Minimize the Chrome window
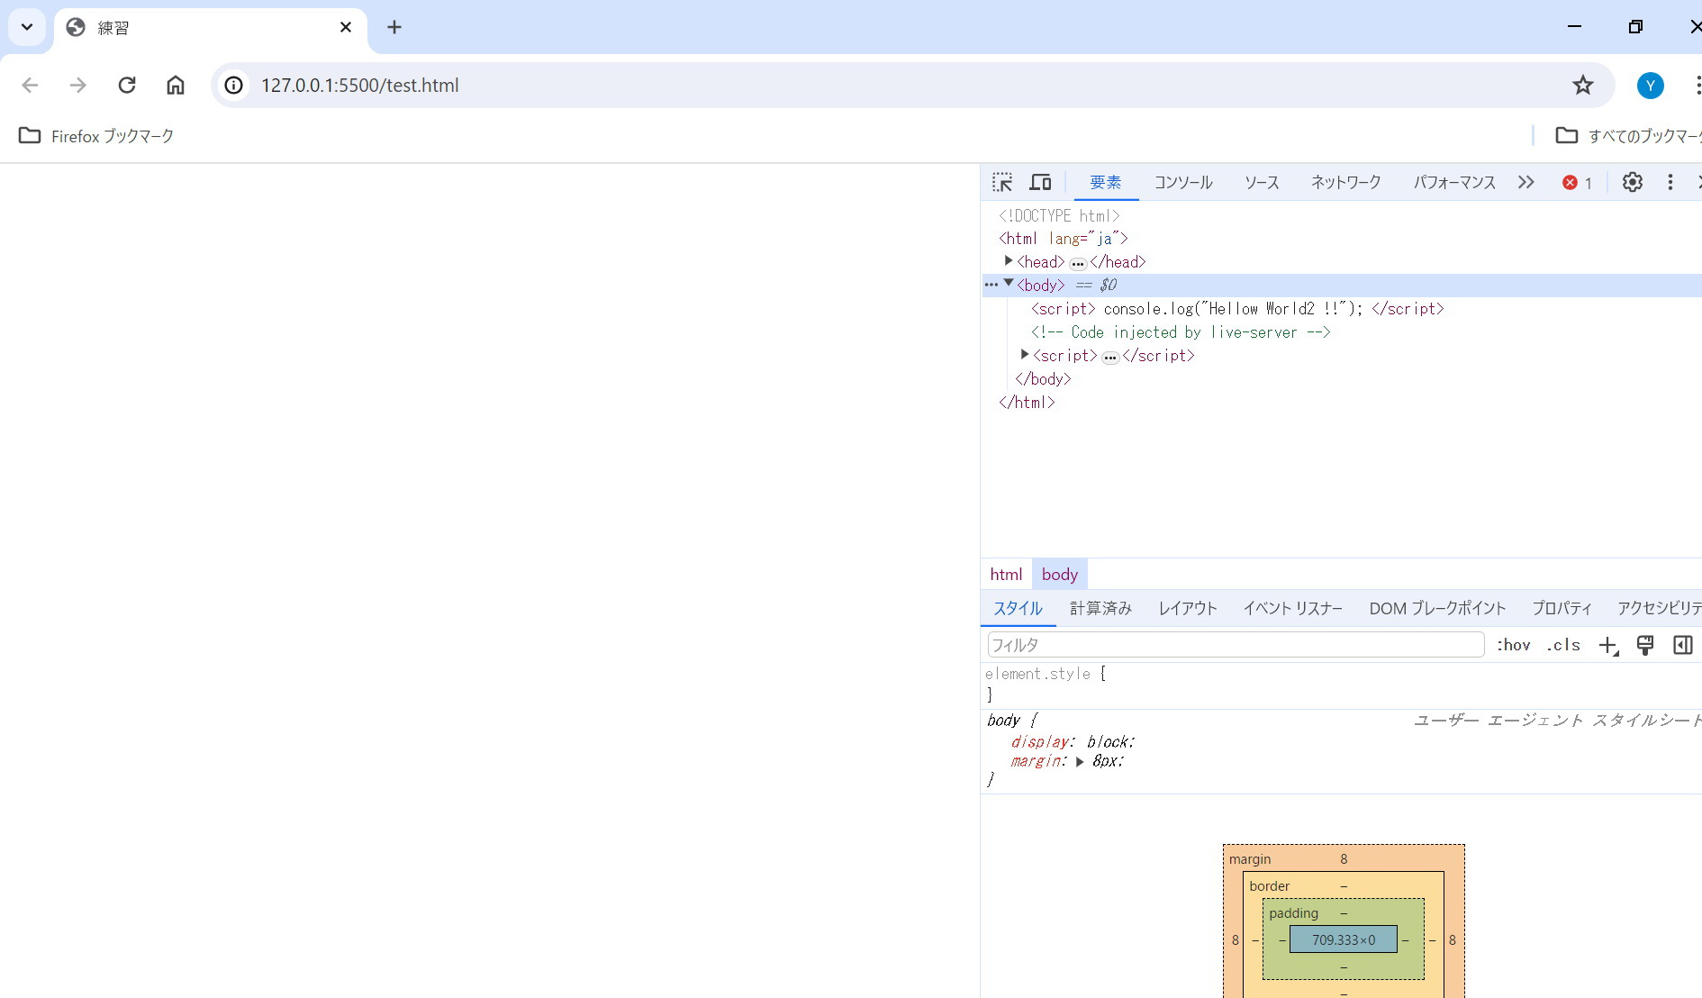The image size is (1702, 998). pyautogui.click(x=1574, y=27)
